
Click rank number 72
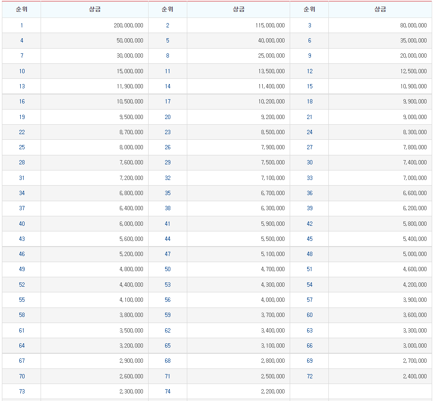[x=310, y=376]
